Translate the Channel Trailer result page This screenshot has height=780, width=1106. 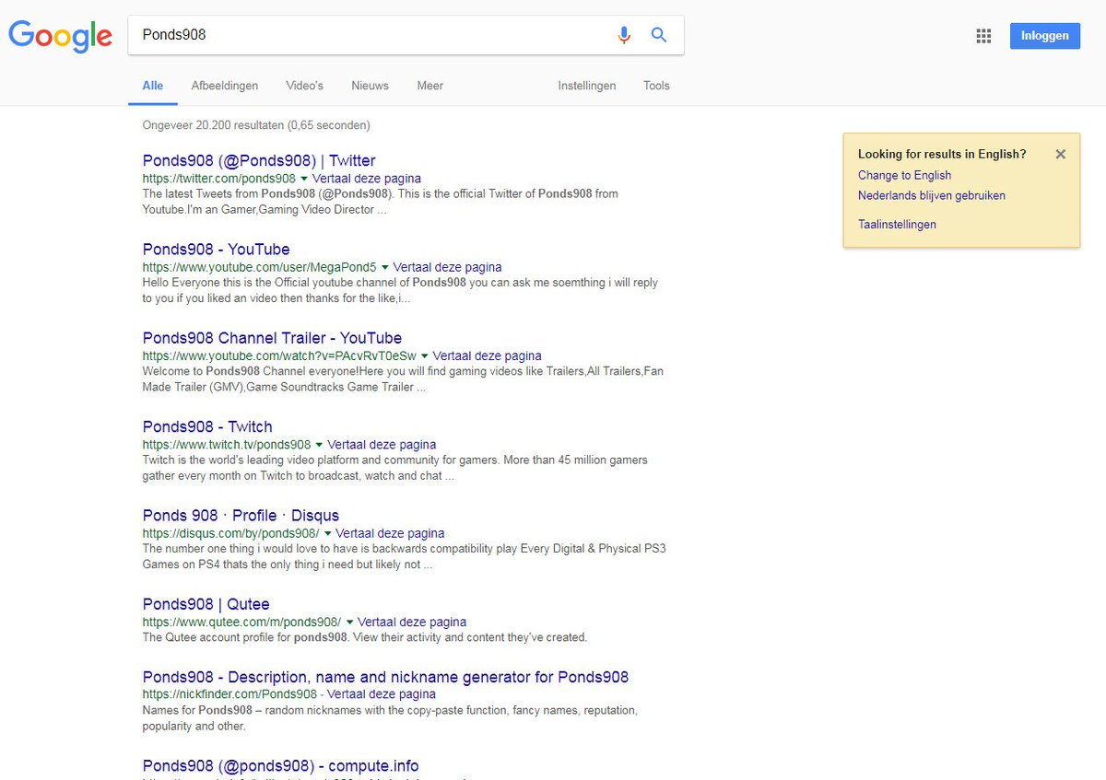tap(488, 356)
